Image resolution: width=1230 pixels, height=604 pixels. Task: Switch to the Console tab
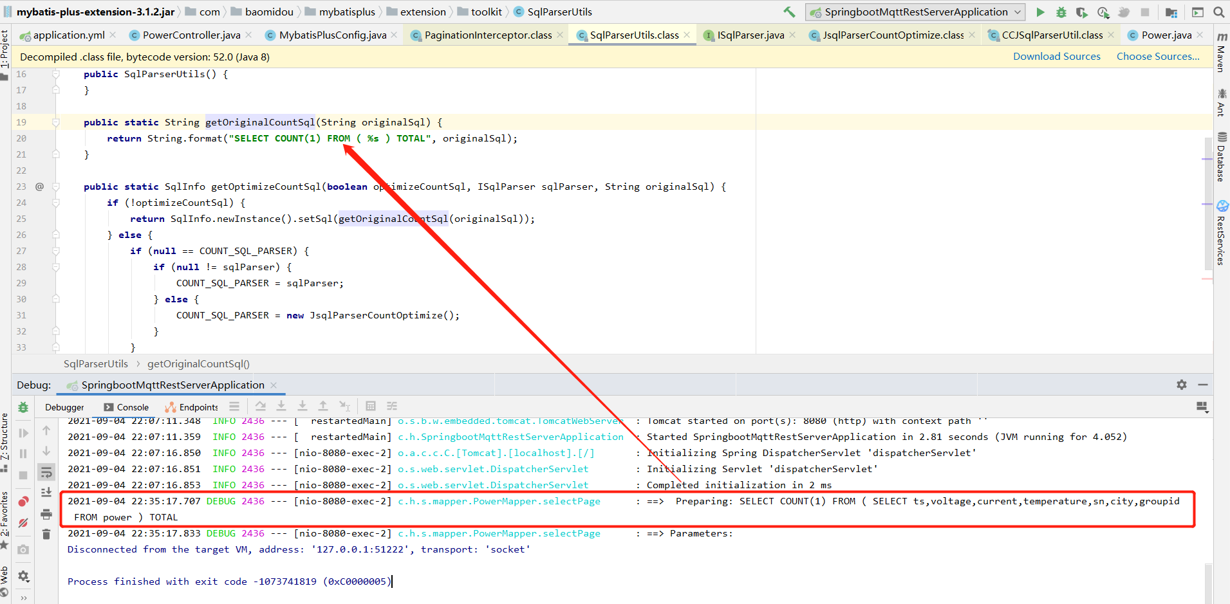point(126,407)
